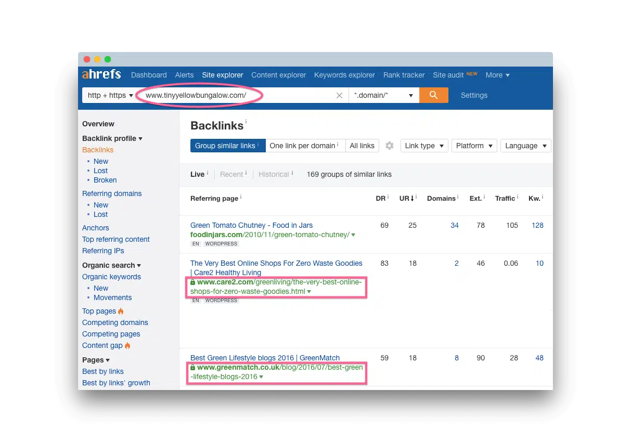Switch to One link per domain
The width and height of the screenshot is (631, 442).
[x=305, y=146]
